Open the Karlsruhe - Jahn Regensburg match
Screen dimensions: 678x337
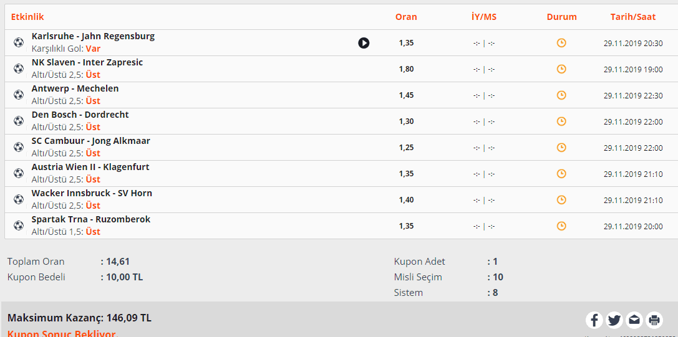(x=93, y=36)
